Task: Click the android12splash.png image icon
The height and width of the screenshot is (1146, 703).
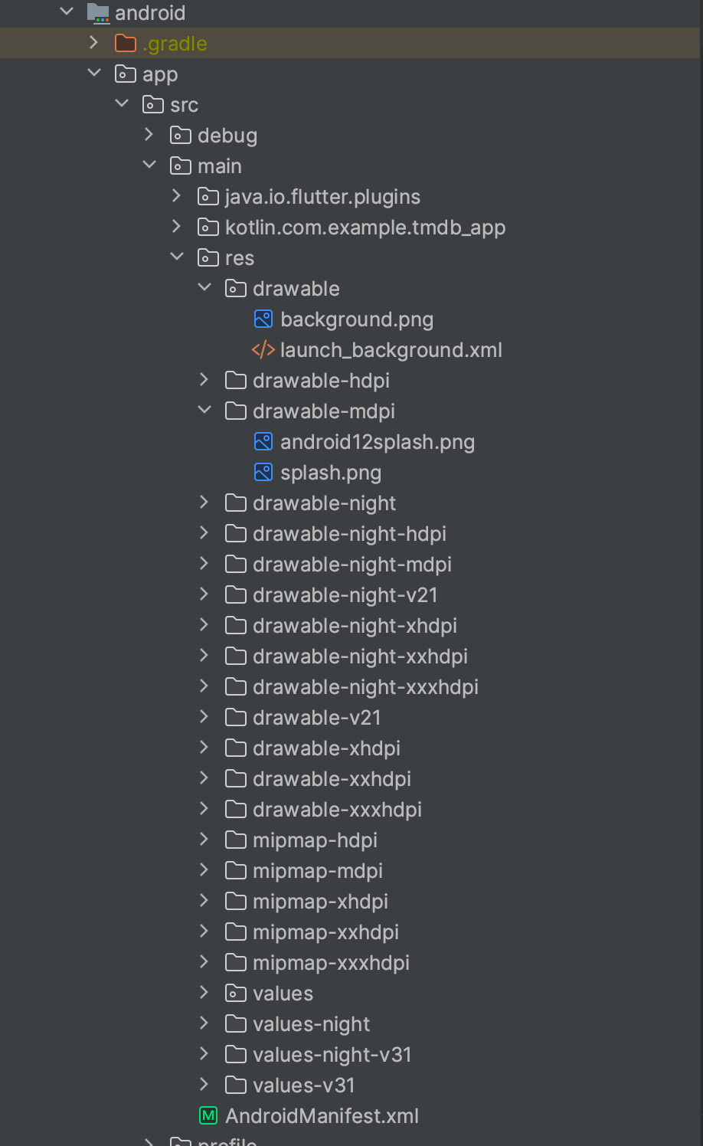Action: [x=263, y=441]
